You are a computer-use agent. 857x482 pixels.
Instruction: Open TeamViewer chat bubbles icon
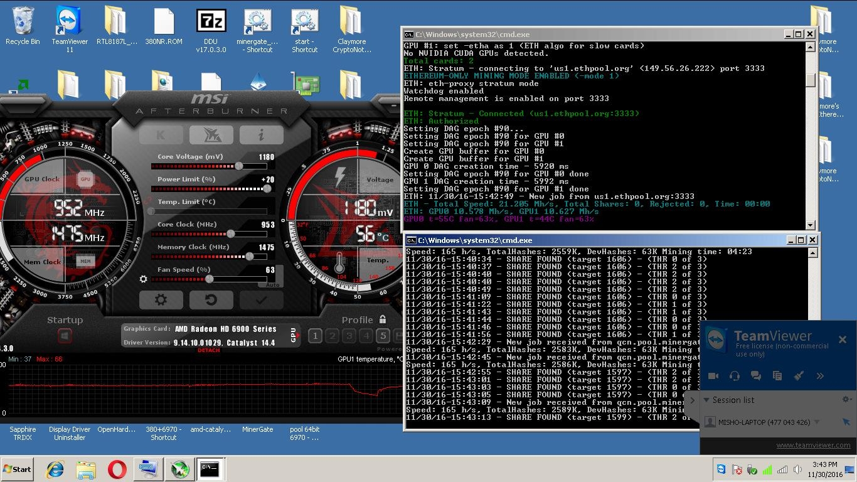point(756,376)
